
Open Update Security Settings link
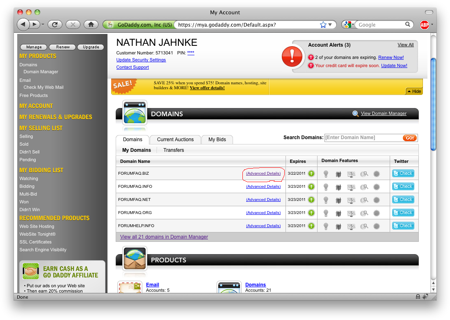point(141,60)
